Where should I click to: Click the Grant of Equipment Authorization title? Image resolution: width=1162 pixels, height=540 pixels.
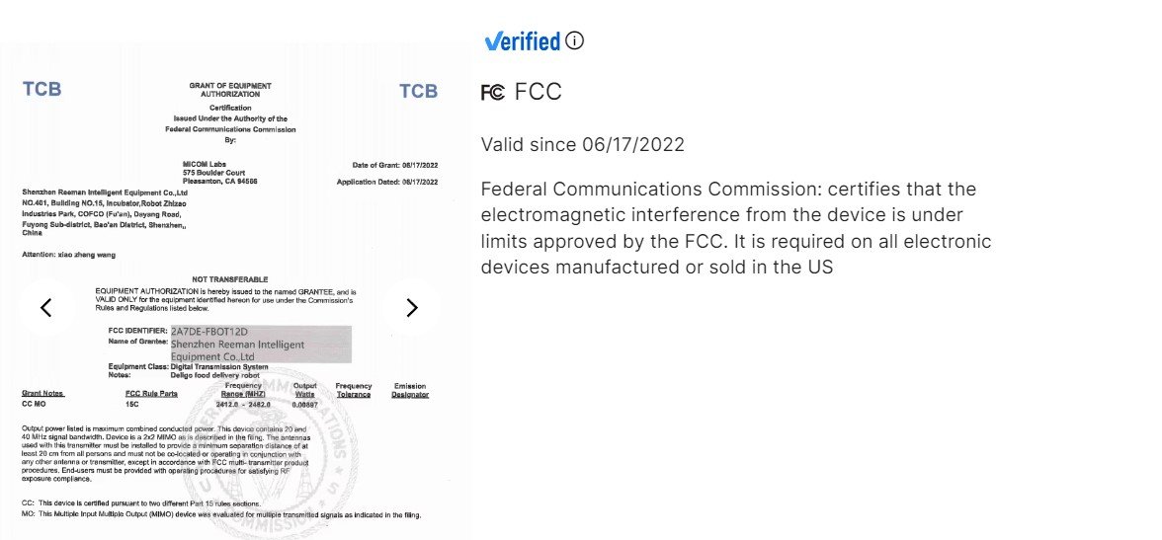pos(229,90)
